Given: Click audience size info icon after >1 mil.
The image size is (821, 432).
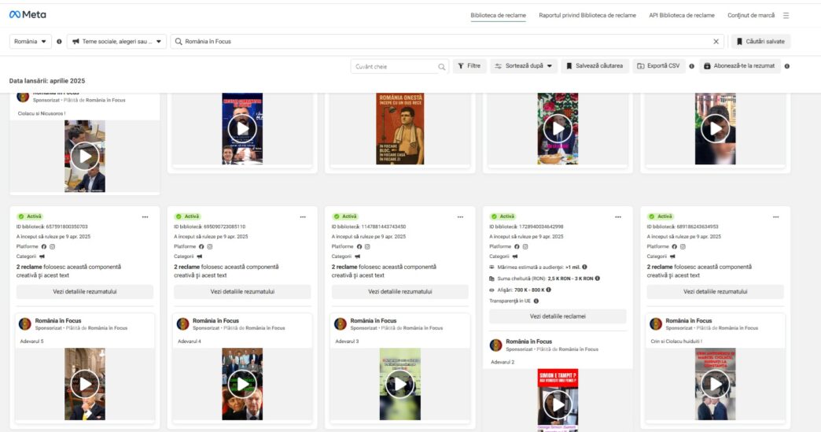Looking at the screenshot, I should coord(584,267).
